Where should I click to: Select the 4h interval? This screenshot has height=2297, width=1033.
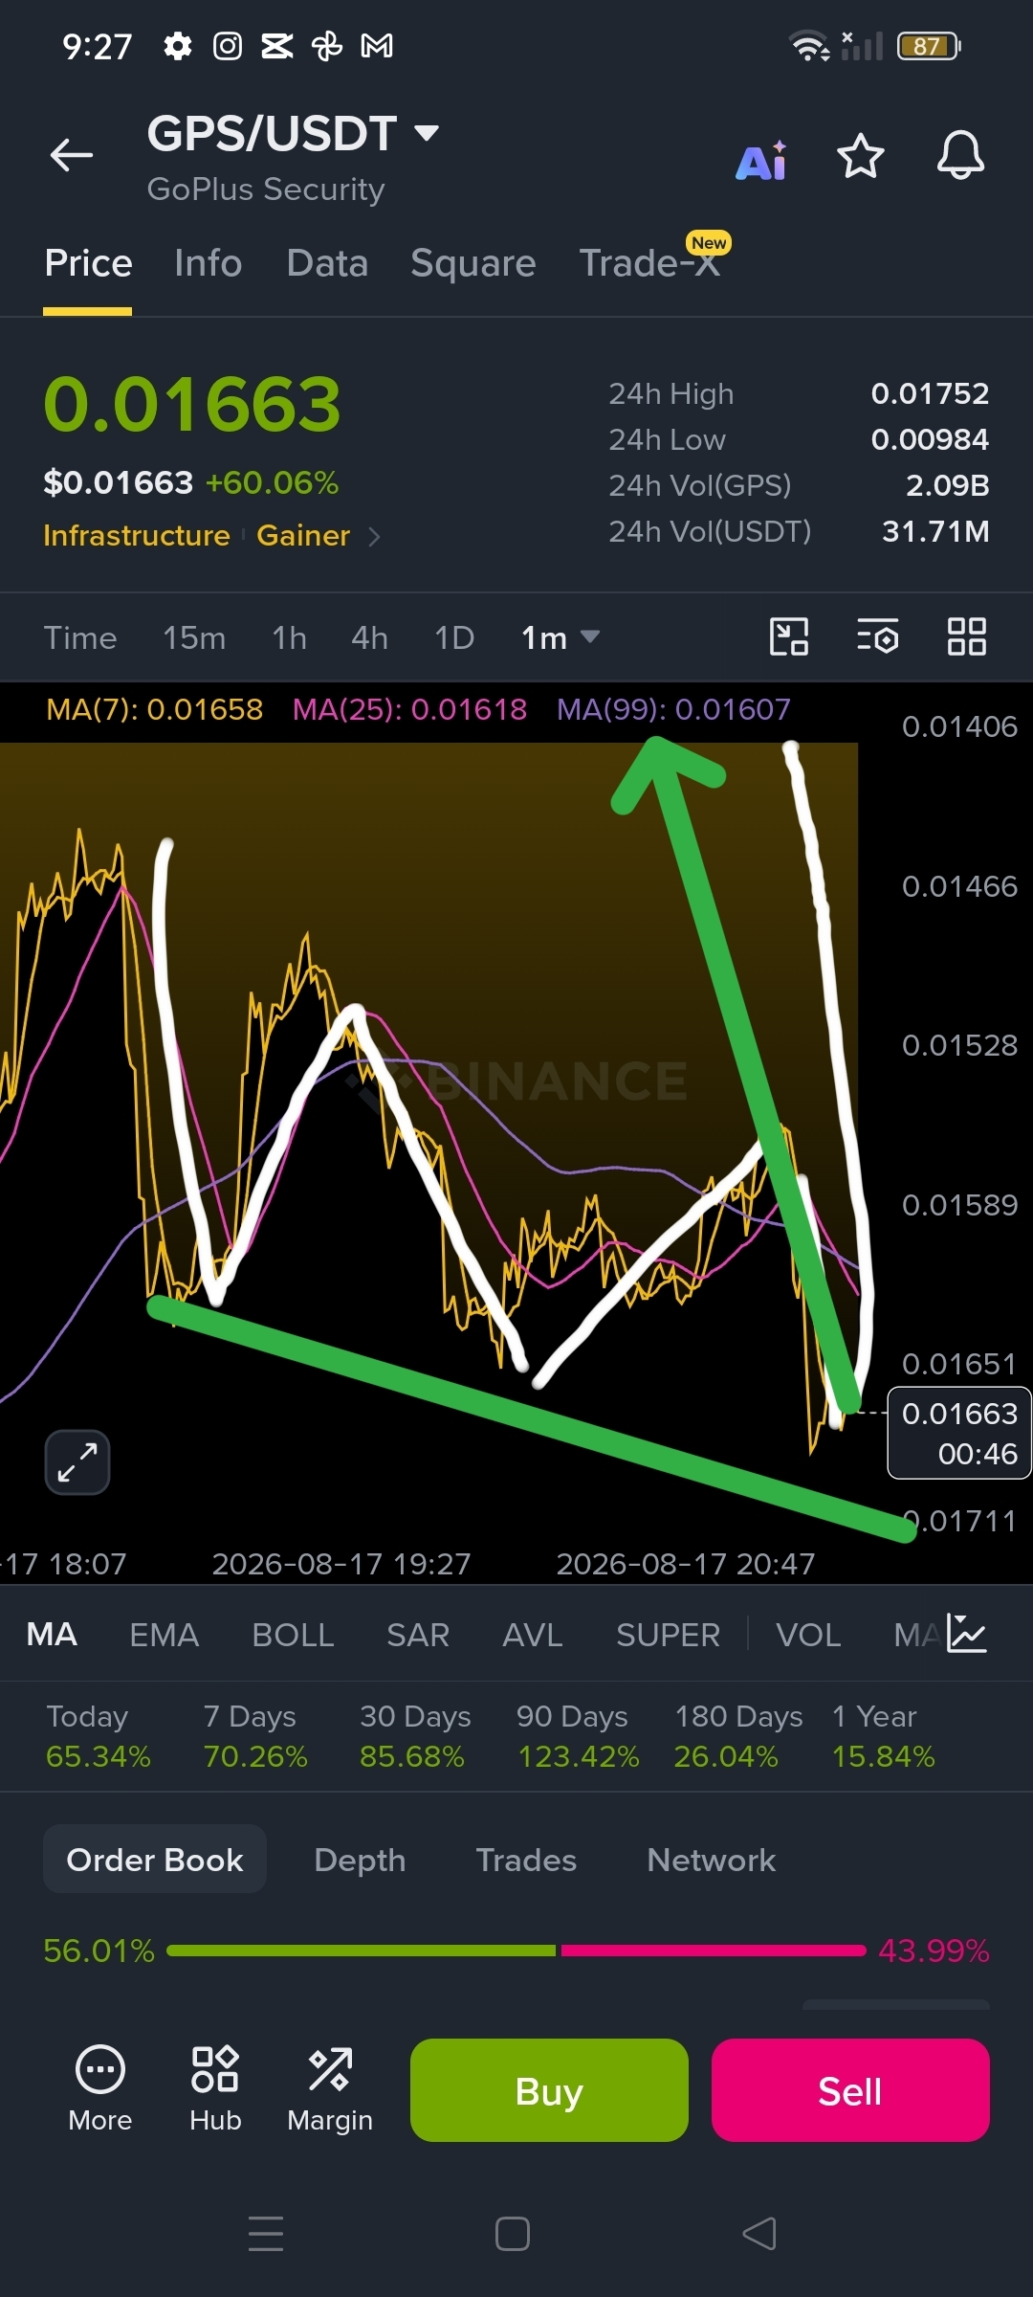pyautogui.click(x=369, y=637)
